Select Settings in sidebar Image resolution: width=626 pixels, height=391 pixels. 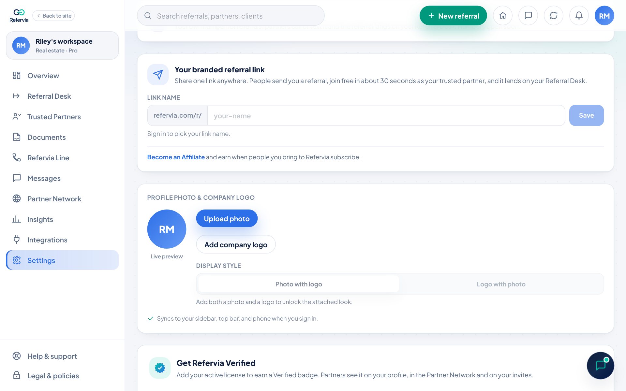coord(62,260)
